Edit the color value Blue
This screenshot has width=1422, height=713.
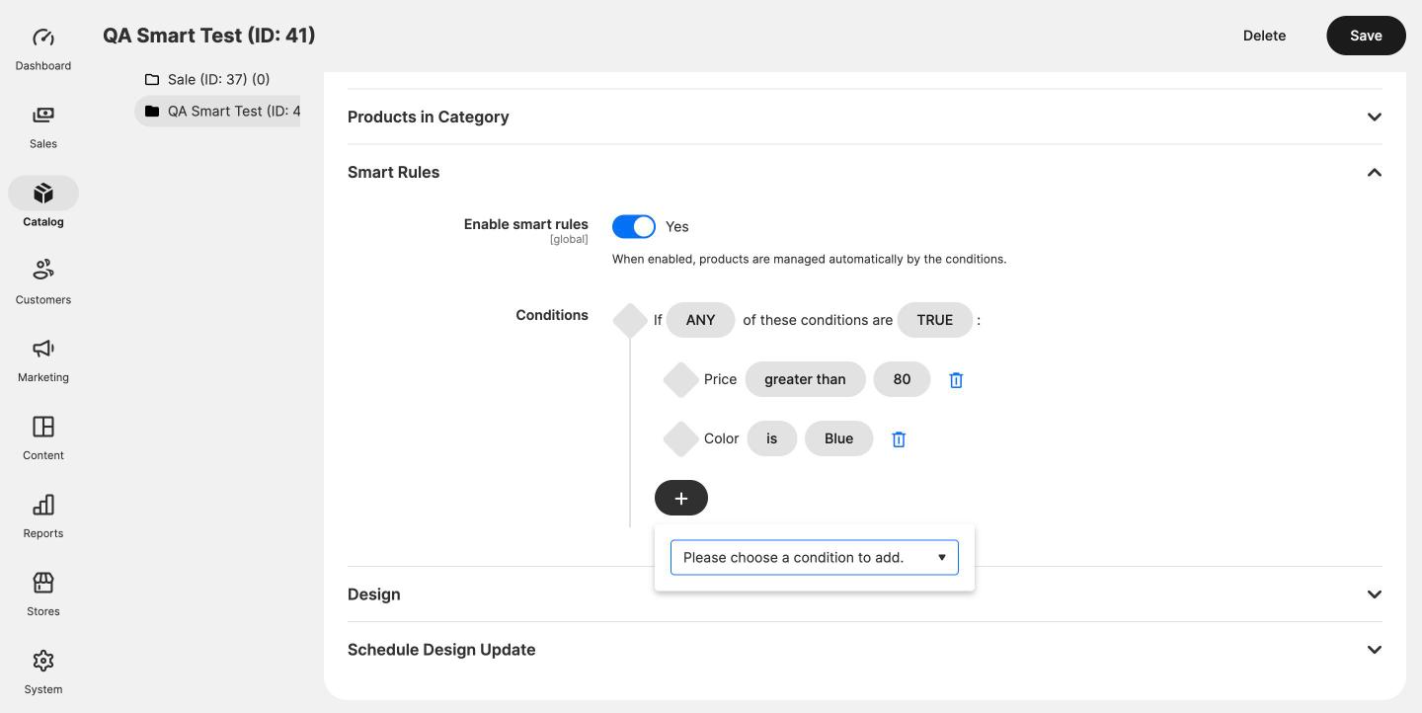pos(839,438)
